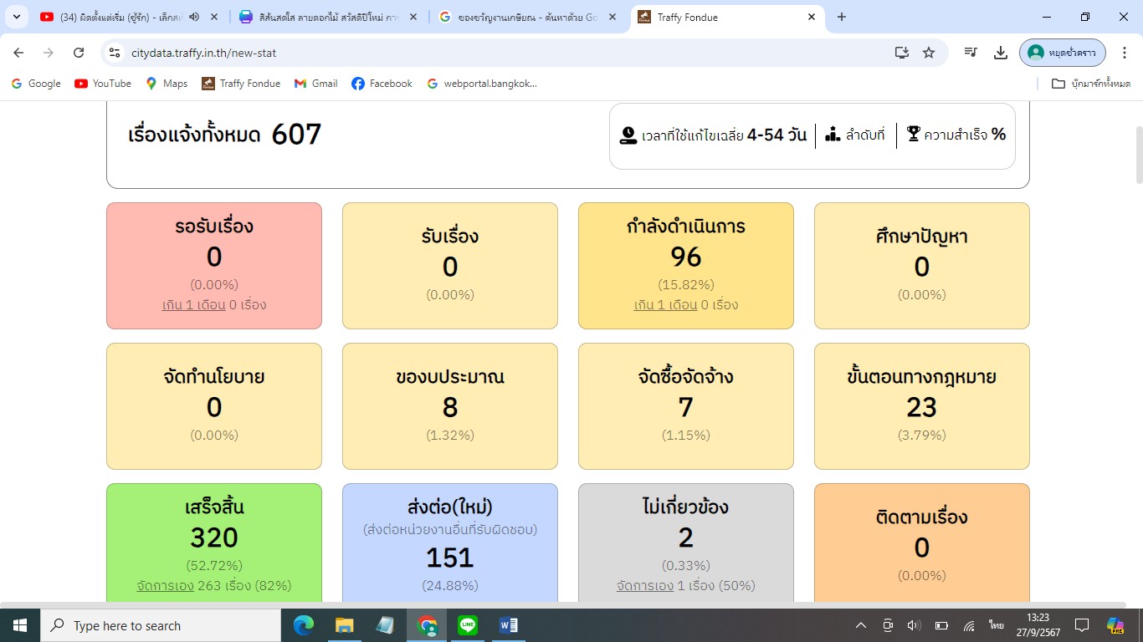Expand the tab search dropdown
The width and height of the screenshot is (1143, 642).
(16, 17)
